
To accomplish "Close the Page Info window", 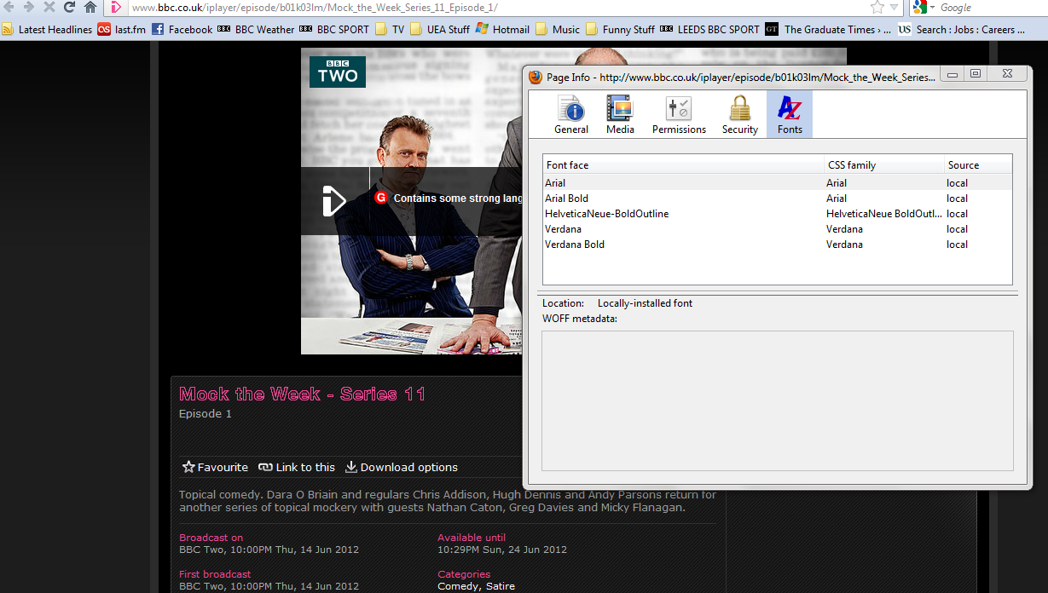I will 1007,74.
